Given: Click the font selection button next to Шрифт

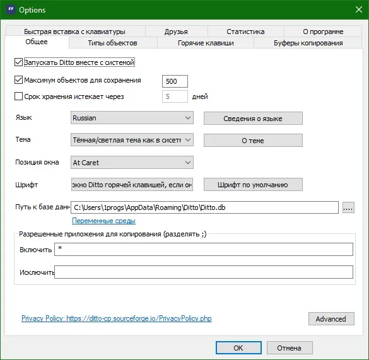Looking at the screenshot, I should pyautogui.click(x=132, y=185).
